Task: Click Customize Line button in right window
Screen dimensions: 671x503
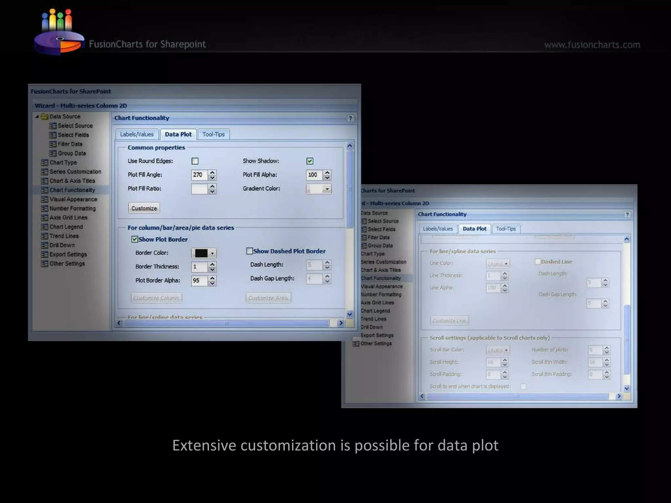Action: point(449,321)
